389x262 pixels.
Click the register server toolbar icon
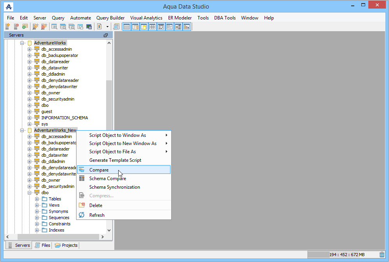8,27
